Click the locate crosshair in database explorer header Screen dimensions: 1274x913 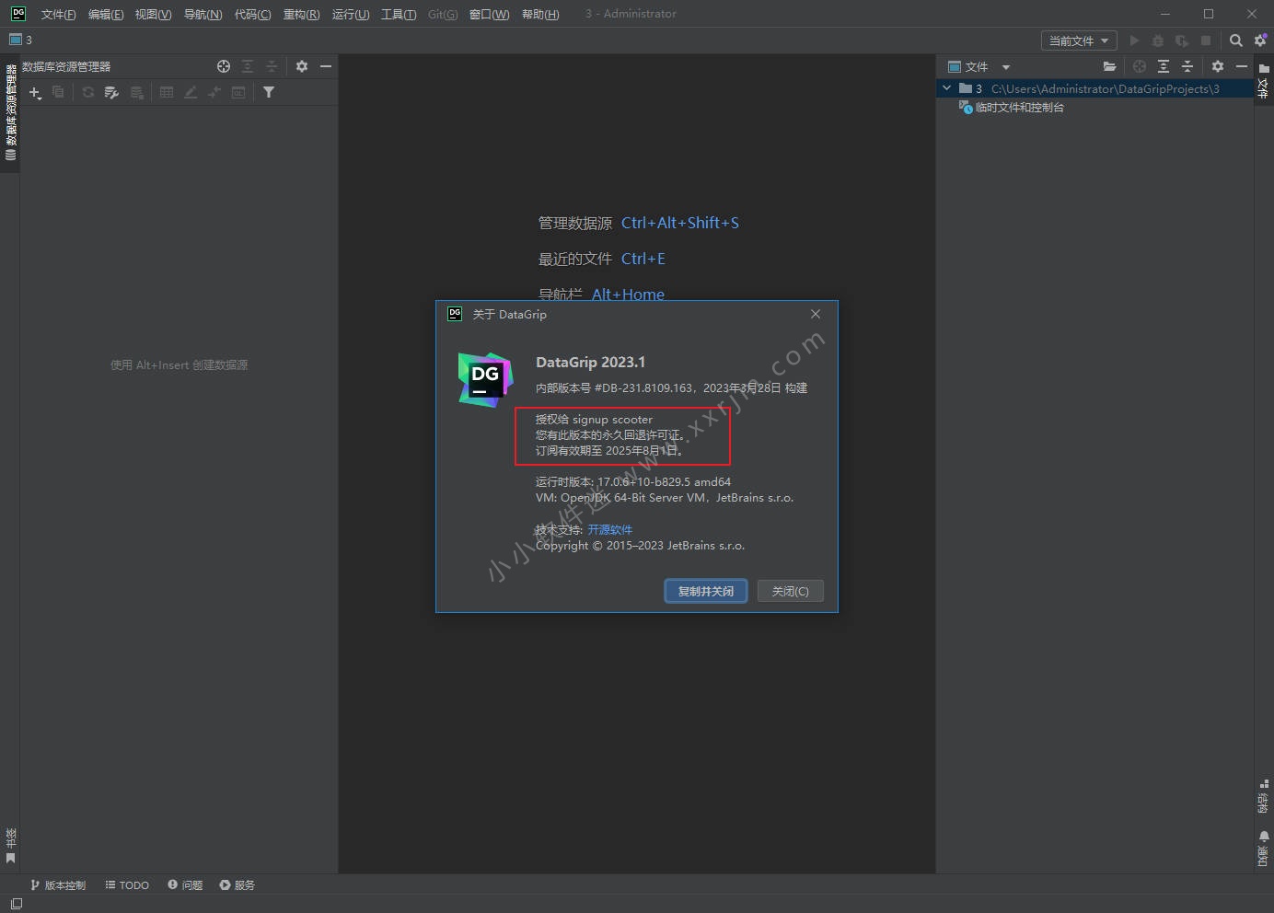coord(224,66)
